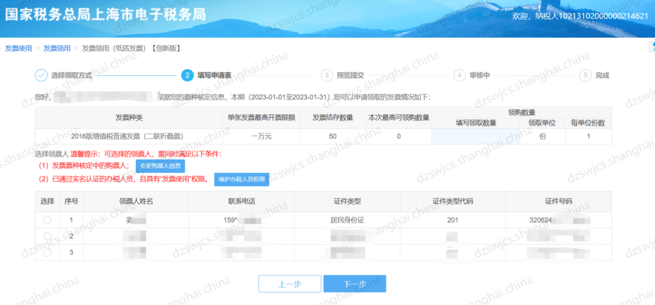Click the 预览提交 step label

pyautogui.click(x=350, y=76)
